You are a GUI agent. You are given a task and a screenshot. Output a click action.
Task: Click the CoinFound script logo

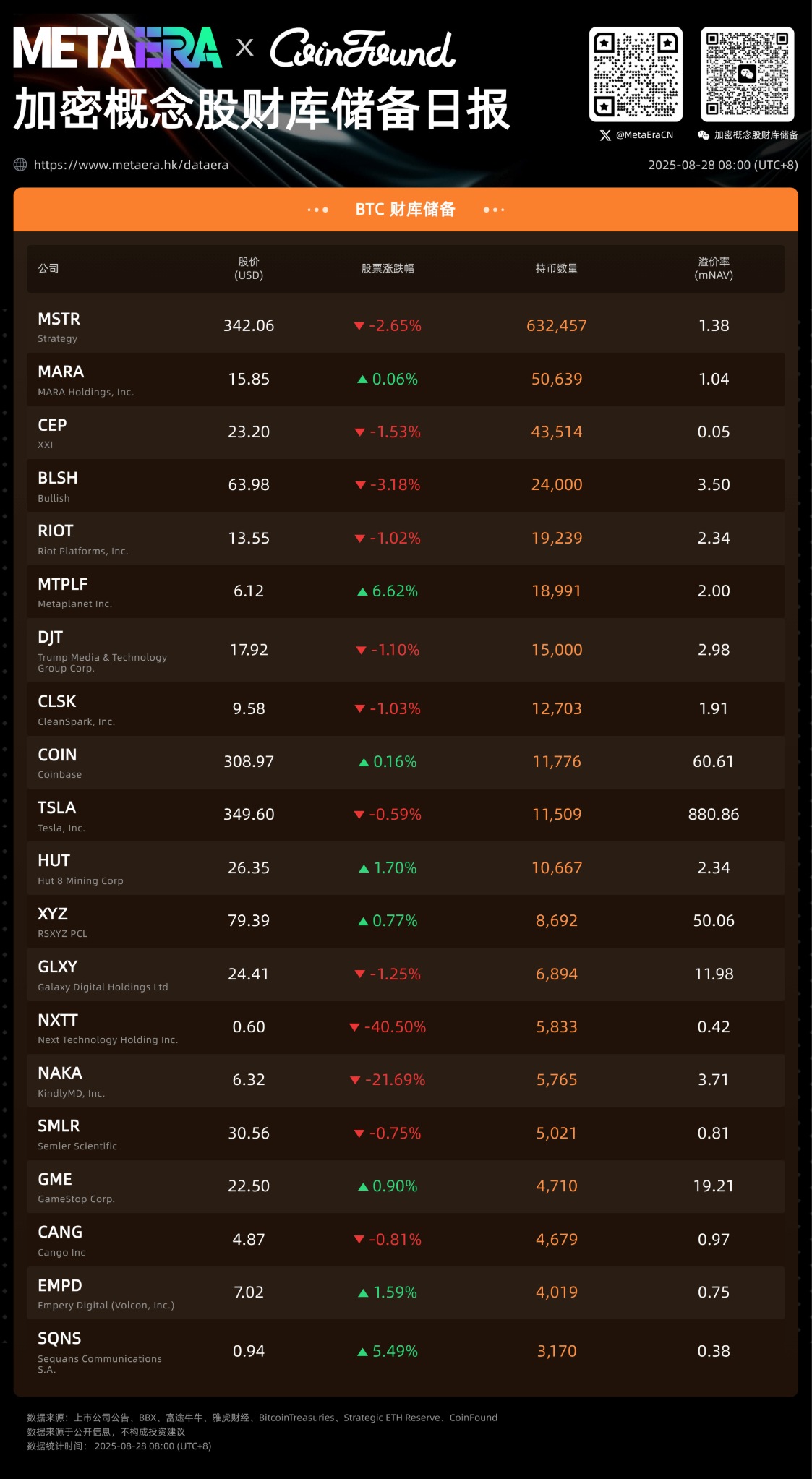362,48
